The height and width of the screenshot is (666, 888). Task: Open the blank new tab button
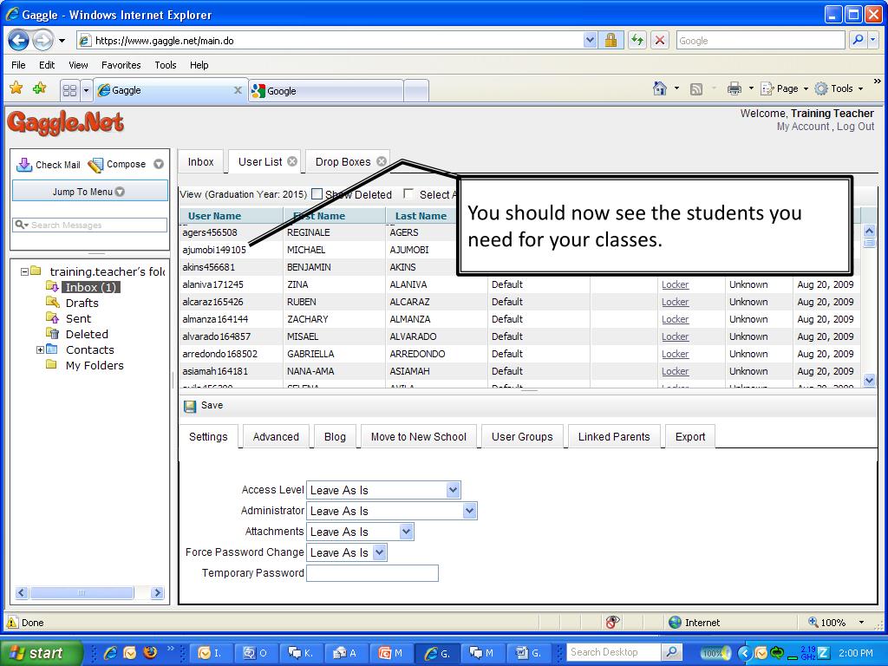point(416,90)
